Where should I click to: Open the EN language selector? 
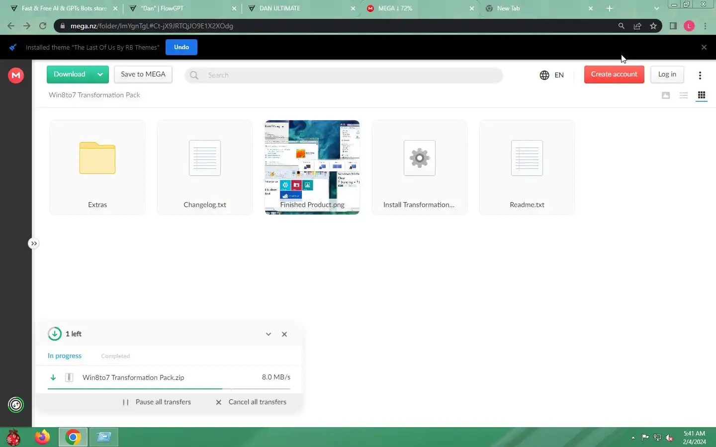552,75
